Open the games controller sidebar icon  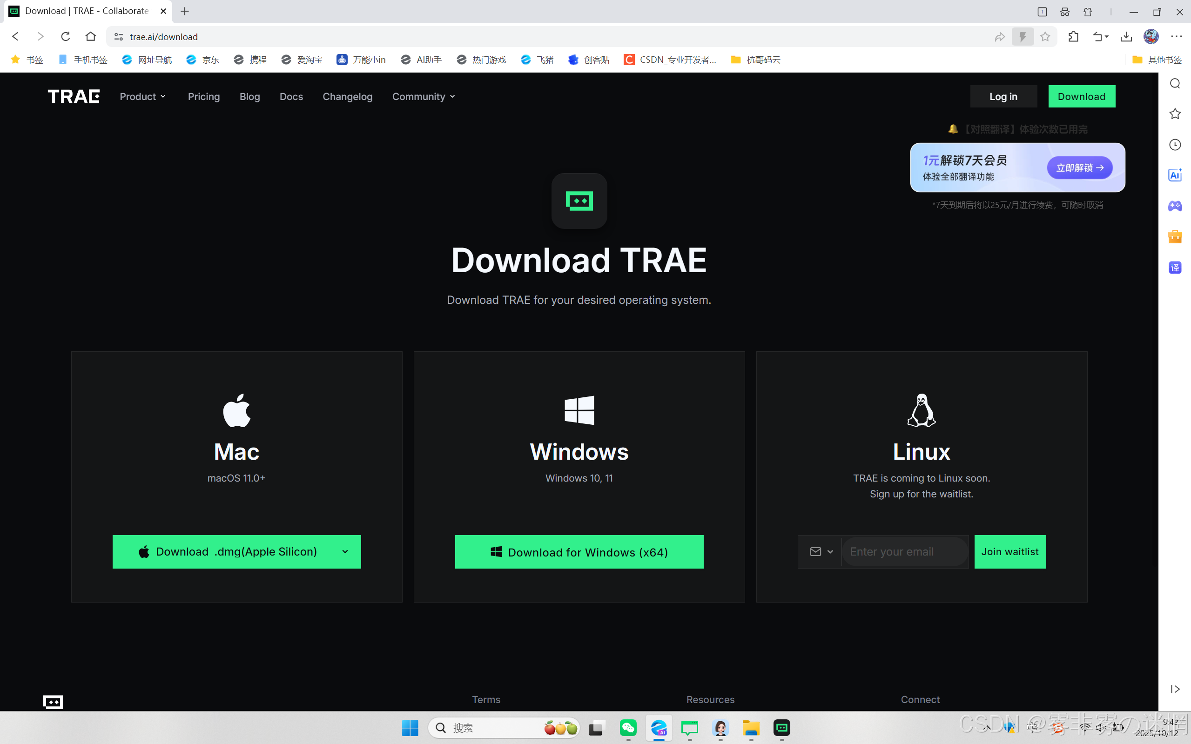1175,206
